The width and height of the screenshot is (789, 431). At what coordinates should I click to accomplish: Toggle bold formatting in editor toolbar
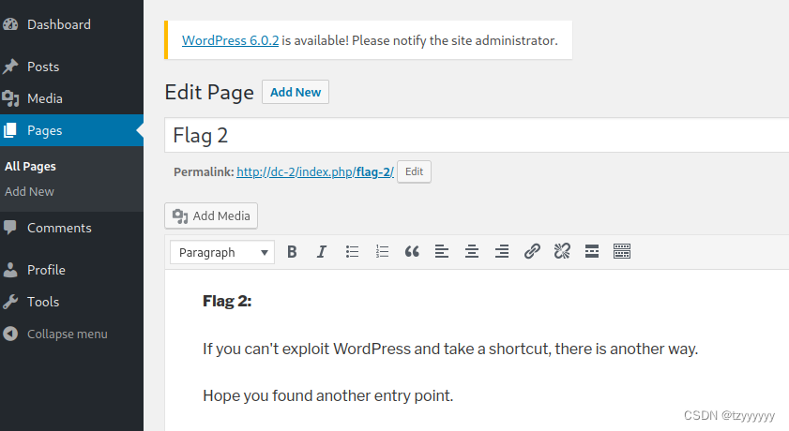click(292, 252)
